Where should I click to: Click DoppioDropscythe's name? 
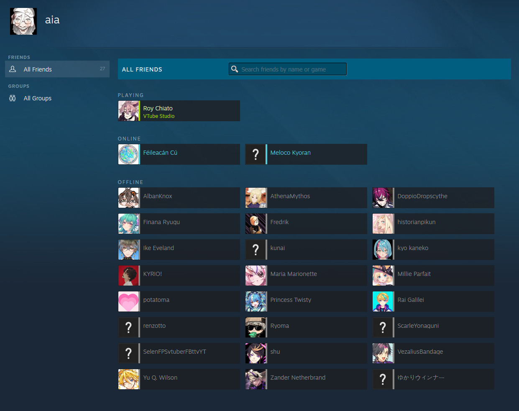pyautogui.click(x=422, y=196)
